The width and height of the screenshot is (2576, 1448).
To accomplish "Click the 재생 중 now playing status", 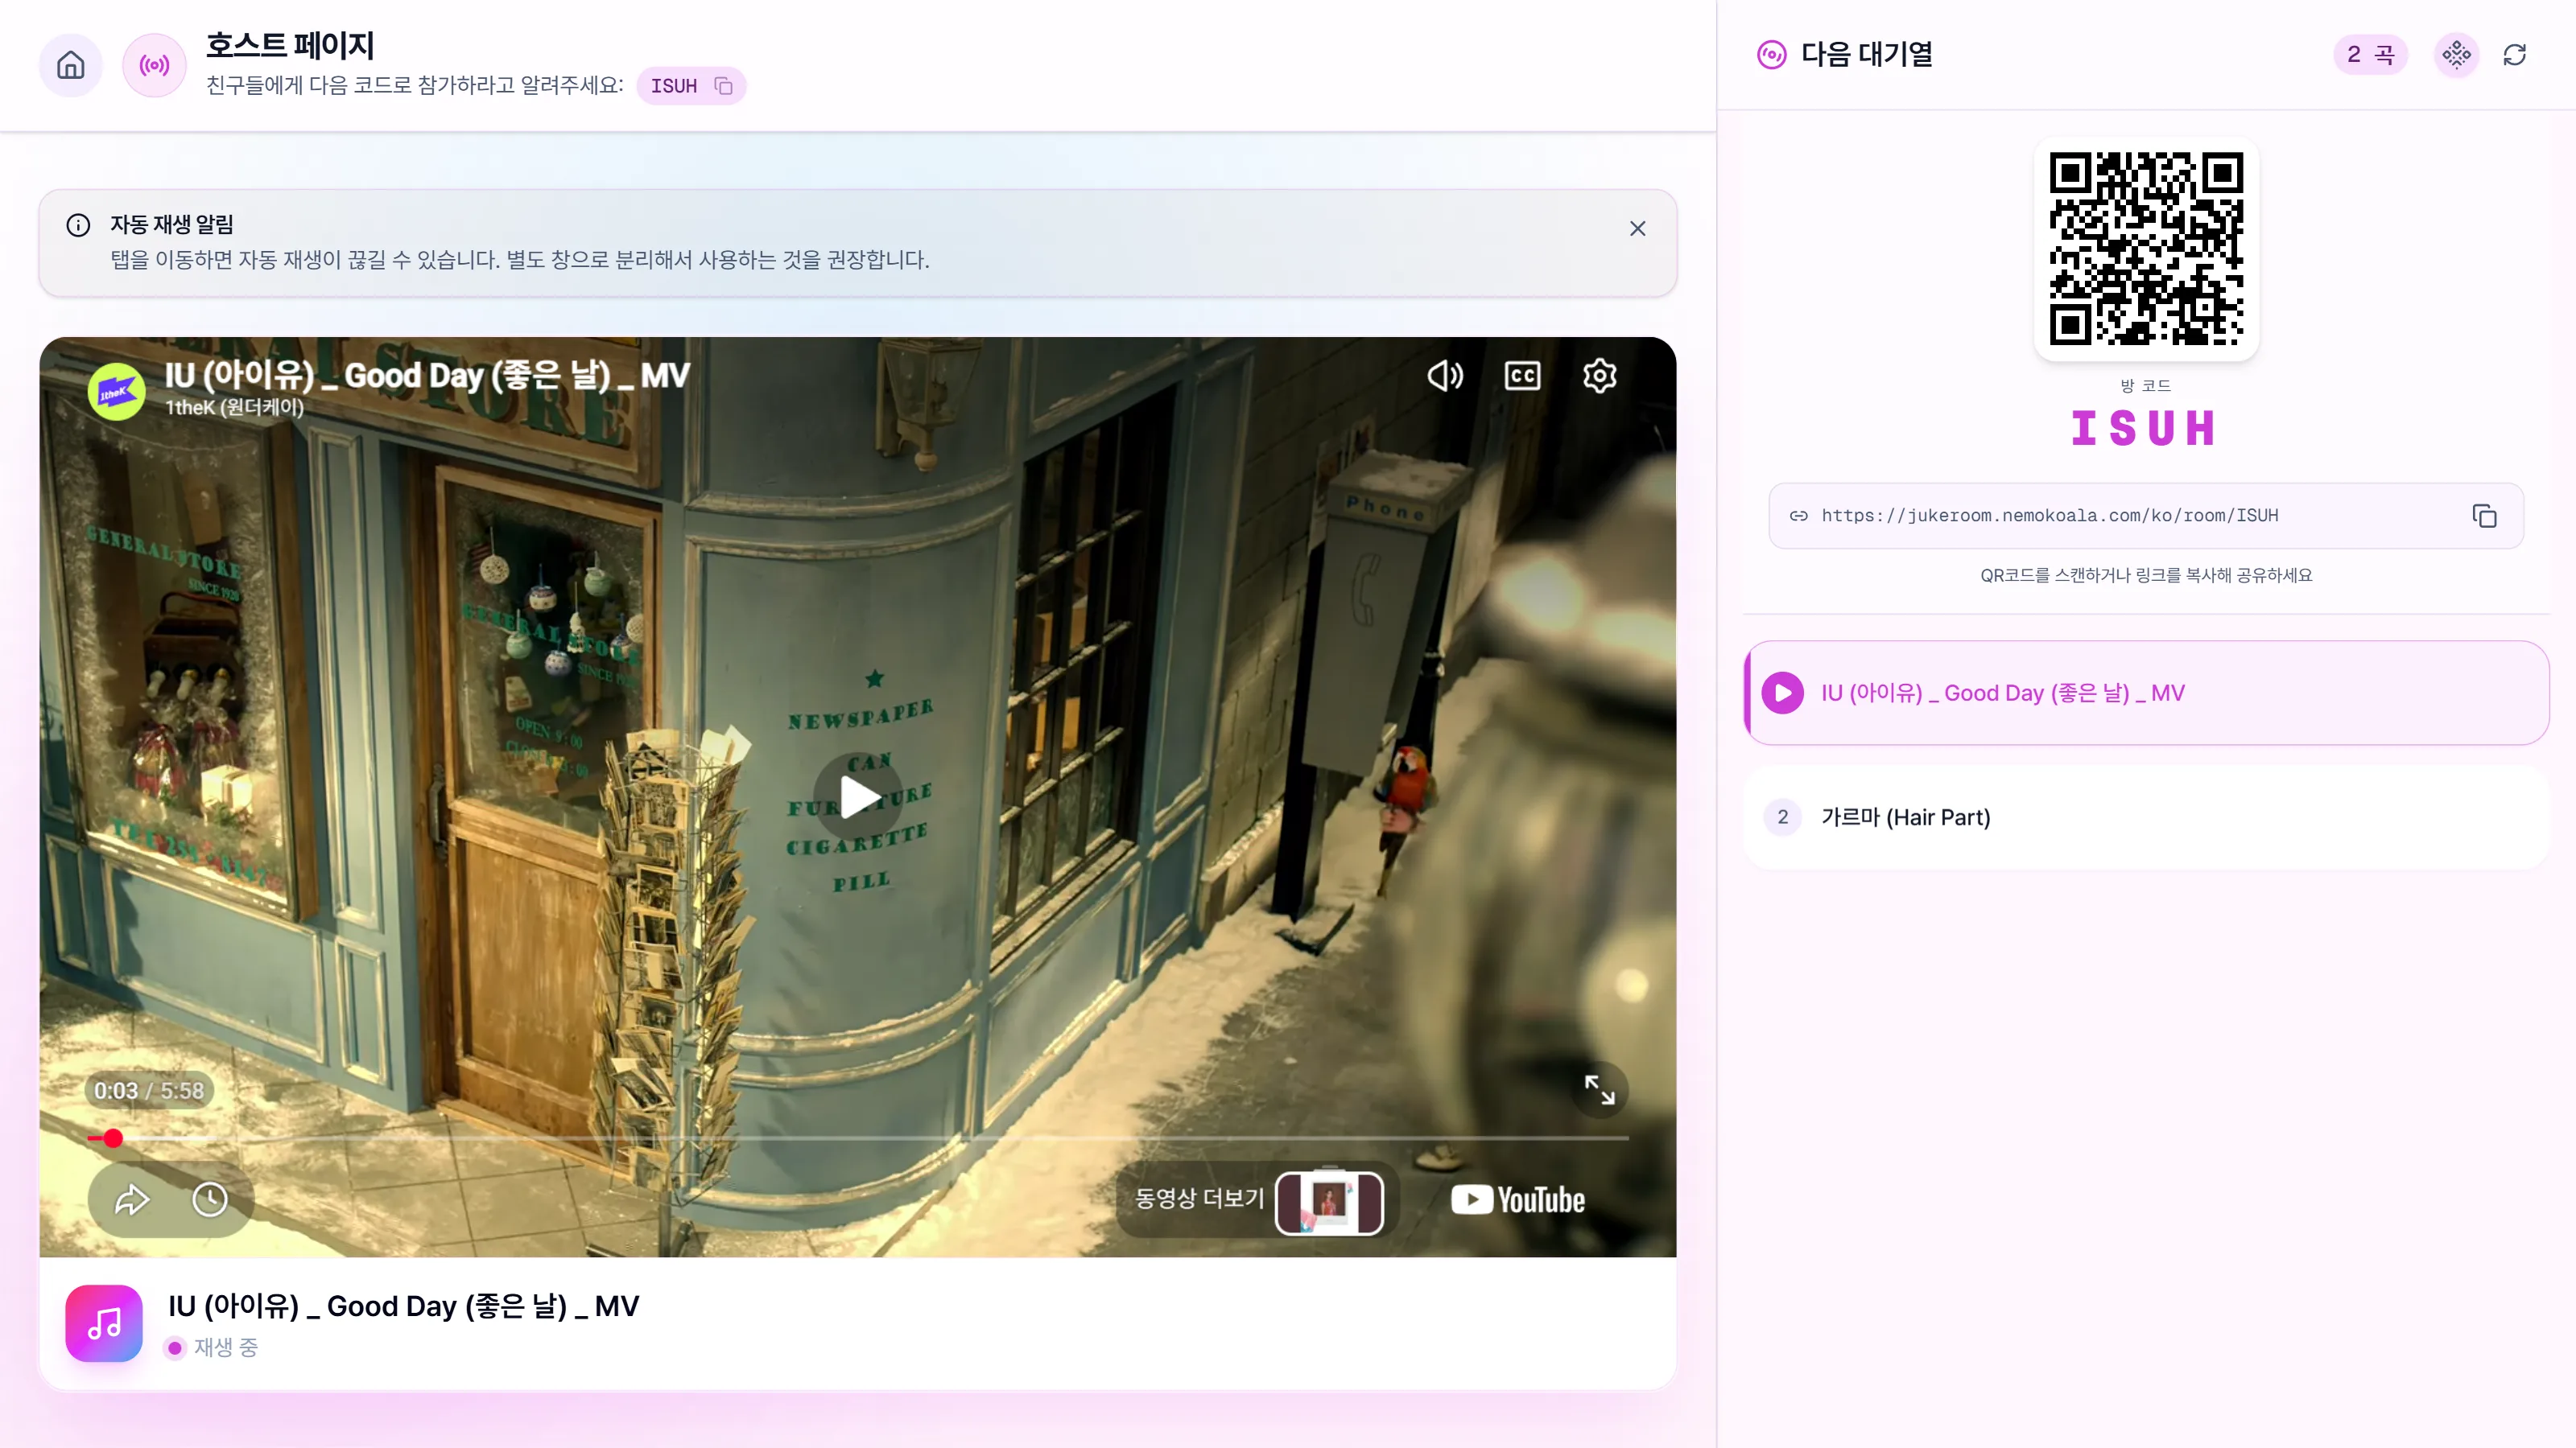I will 226,1347.
